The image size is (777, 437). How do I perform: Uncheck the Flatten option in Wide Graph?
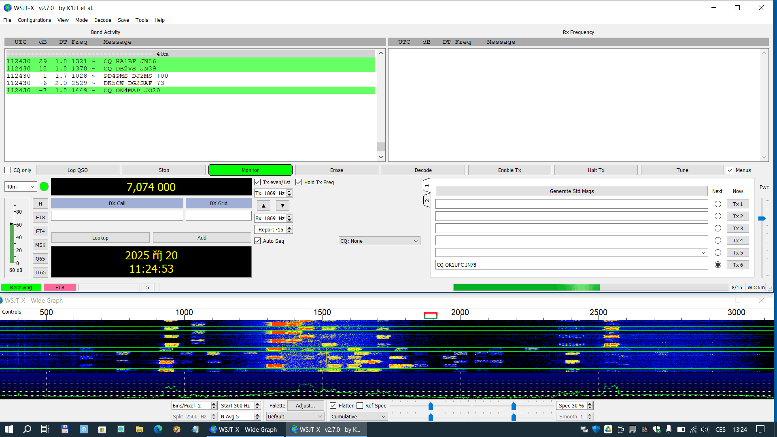coord(333,405)
